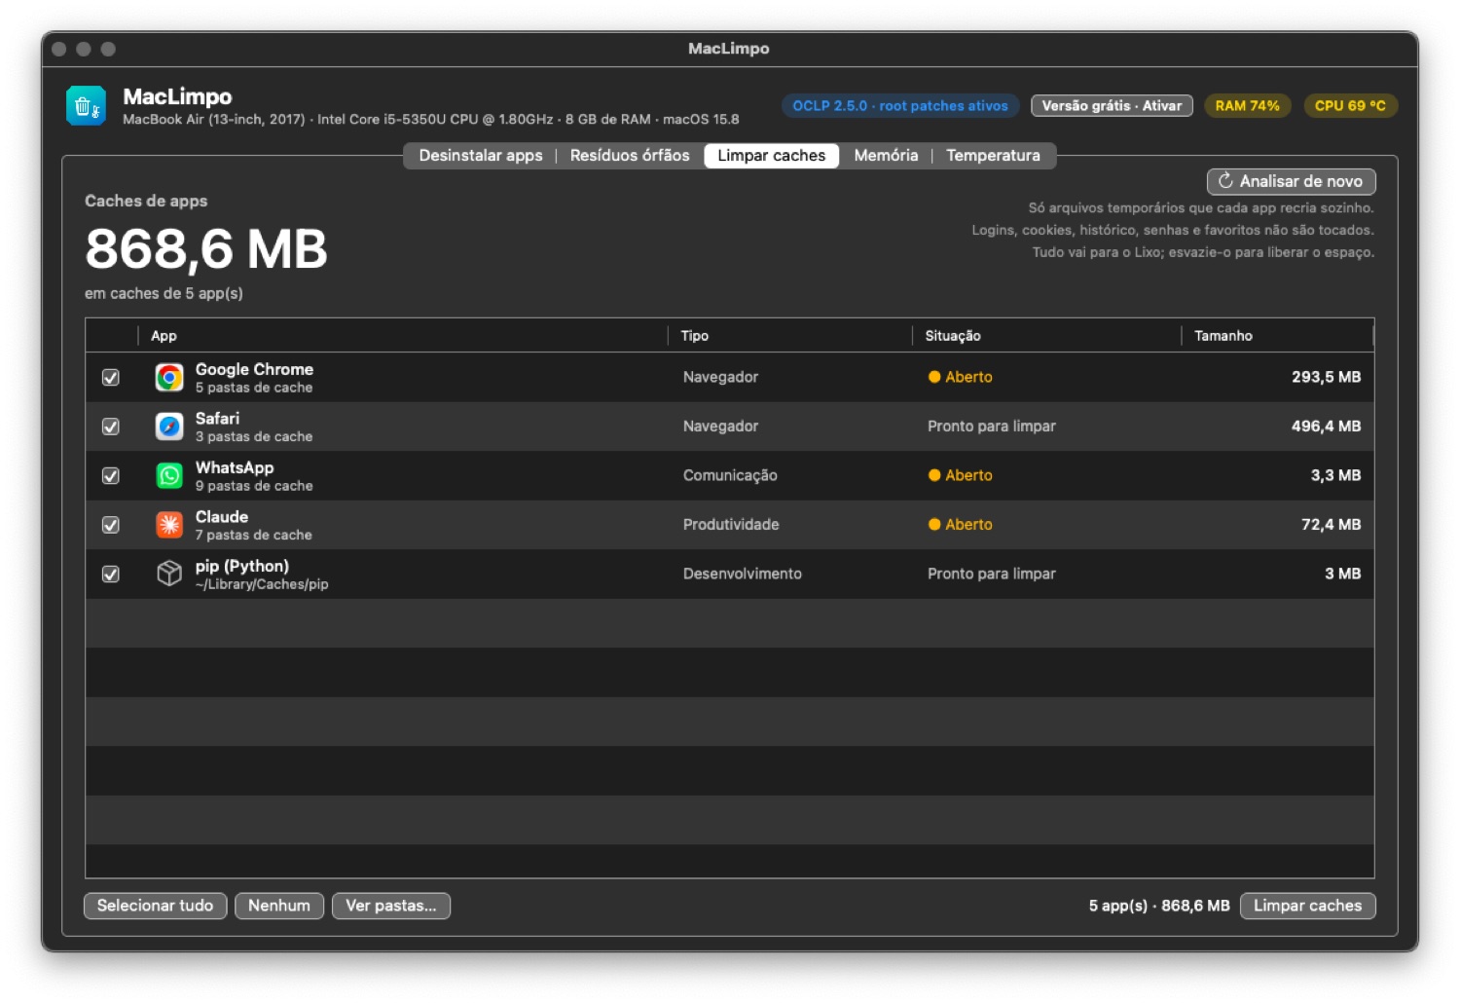Click the MacLimpo trash app icon
The width and height of the screenshot is (1460, 1003).
[x=86, y=106]
